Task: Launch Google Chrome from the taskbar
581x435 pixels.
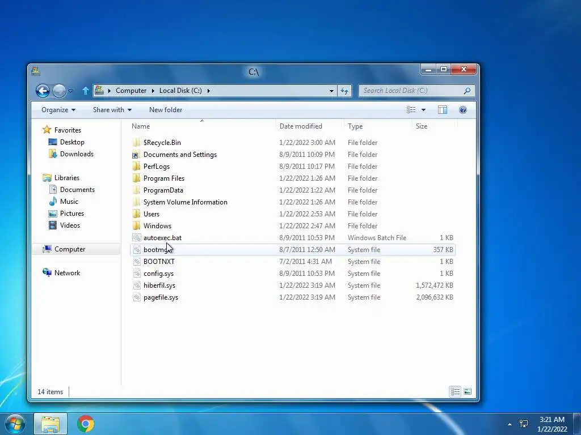Action: (x=86, y=424)
